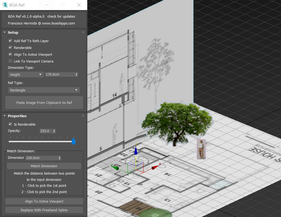Select the standing woman reference image
281x217 pixels.
(201, 150)
